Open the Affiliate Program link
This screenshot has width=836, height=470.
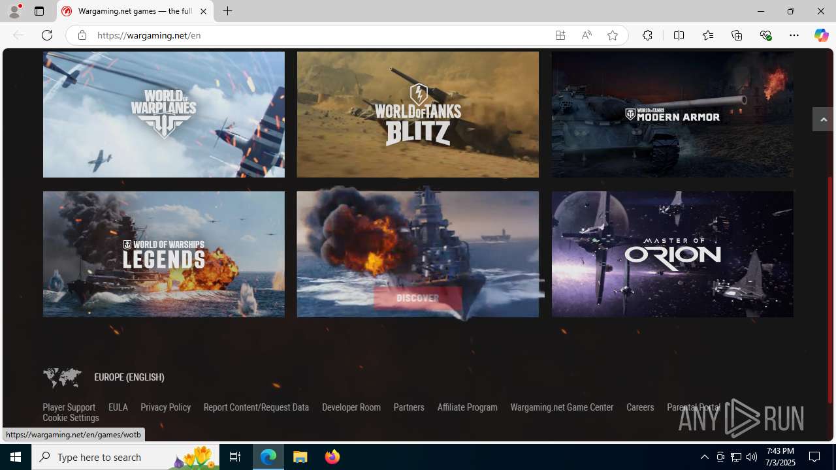468,407
